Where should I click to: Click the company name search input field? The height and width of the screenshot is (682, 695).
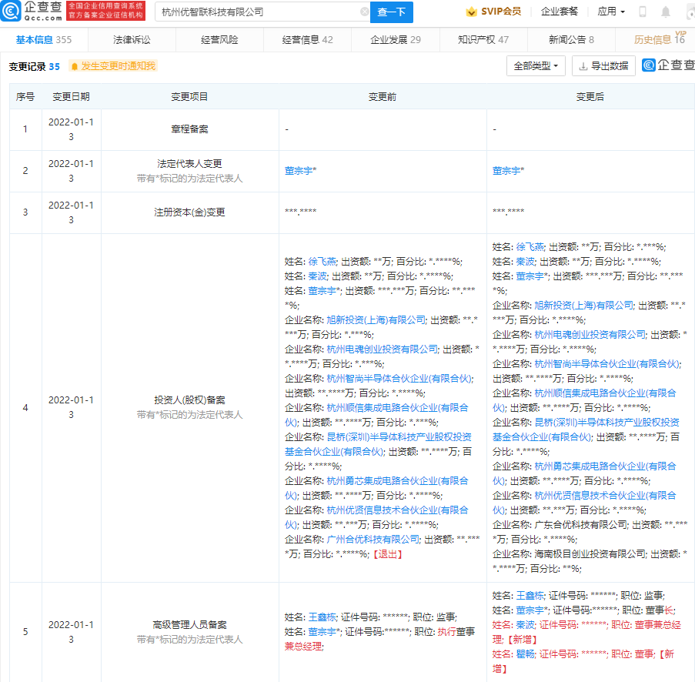point(258,12)
